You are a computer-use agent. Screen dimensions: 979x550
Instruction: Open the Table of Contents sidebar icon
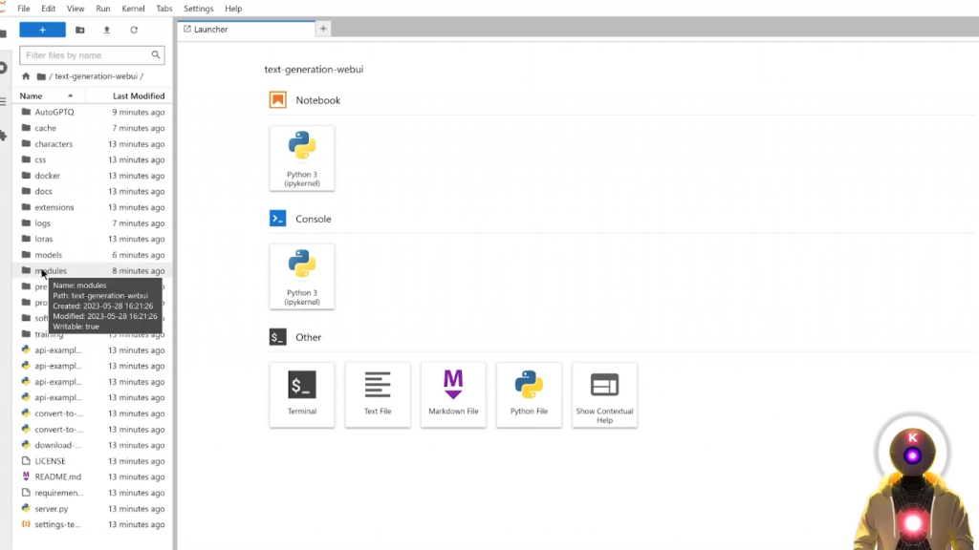pos(3,101)
